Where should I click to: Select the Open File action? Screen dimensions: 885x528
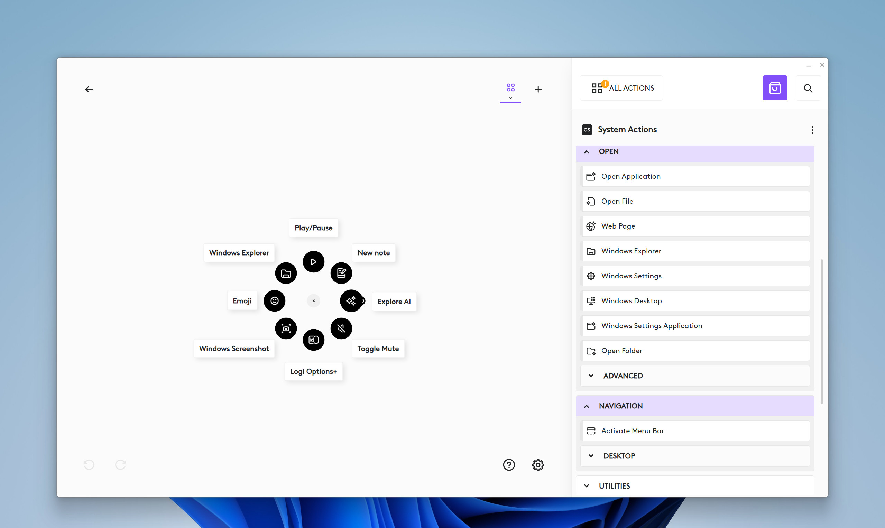[695, 201]
